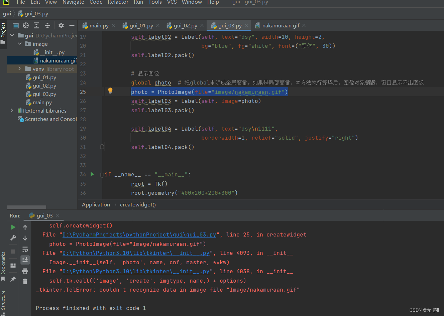Expand the venv library root folder
Viewport: 444px width, 316px height.
point(19,69)
